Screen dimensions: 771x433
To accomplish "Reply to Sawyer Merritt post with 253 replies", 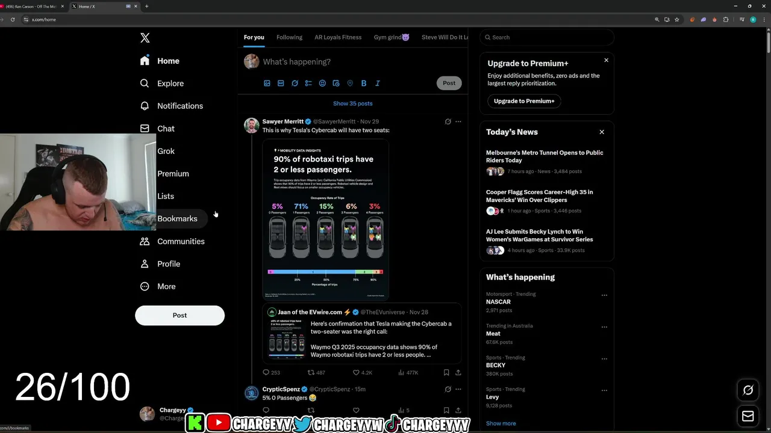I will point(271,373).
